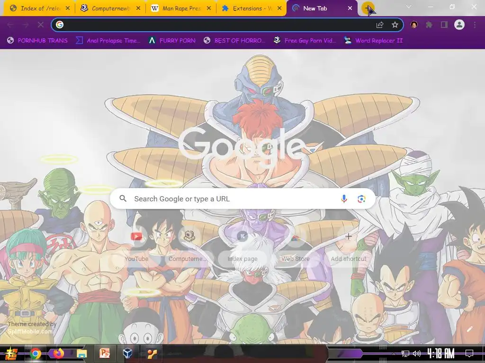The width and height of the screenshot is (485, 363).
Task: Close the Computernewb tab
Action: [138, 9]
